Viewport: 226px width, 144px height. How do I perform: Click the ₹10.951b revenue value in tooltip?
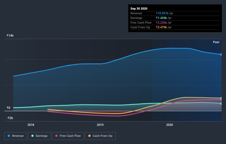click(162, 13)
